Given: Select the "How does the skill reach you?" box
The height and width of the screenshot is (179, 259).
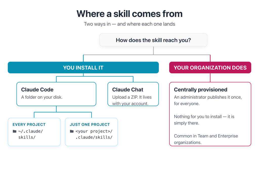Looking at the screenshot, I should pos(153,40).
